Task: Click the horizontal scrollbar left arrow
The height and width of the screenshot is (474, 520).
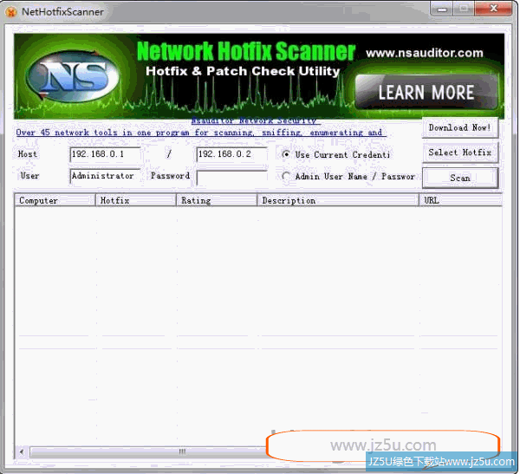Action: 22,452
